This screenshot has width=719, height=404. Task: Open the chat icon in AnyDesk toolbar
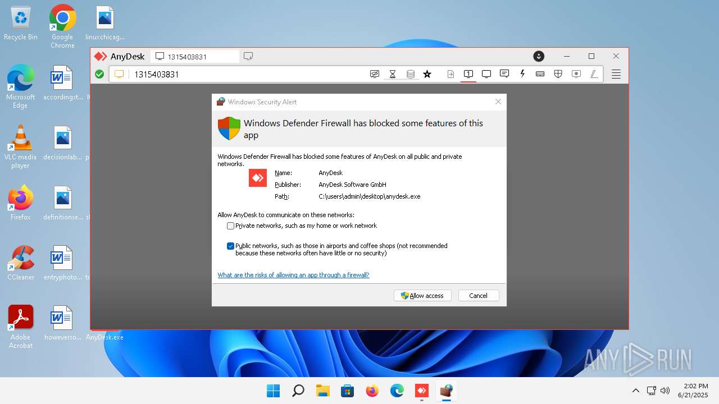504,74
